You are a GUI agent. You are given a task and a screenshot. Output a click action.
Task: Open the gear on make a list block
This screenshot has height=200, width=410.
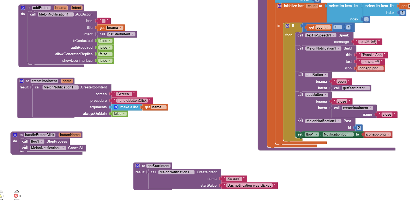point(116,107)
